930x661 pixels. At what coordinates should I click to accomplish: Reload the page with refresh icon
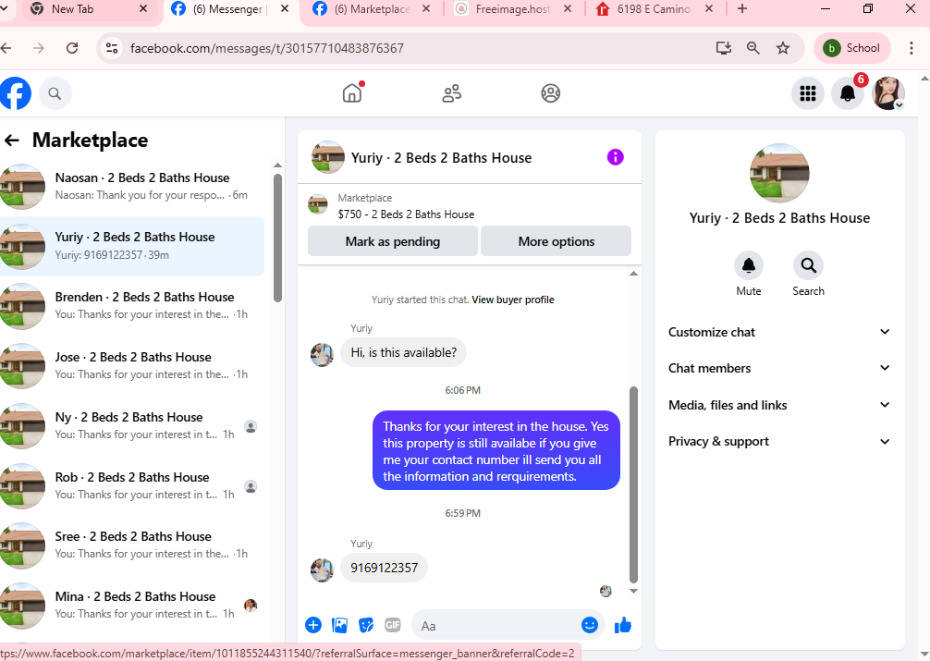coord(72,48)
